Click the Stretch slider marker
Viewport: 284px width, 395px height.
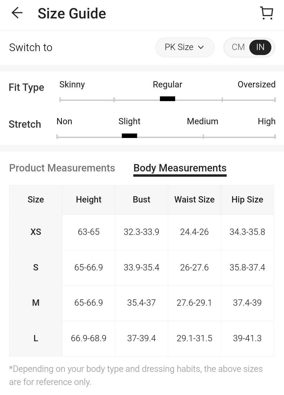(129, 136)
